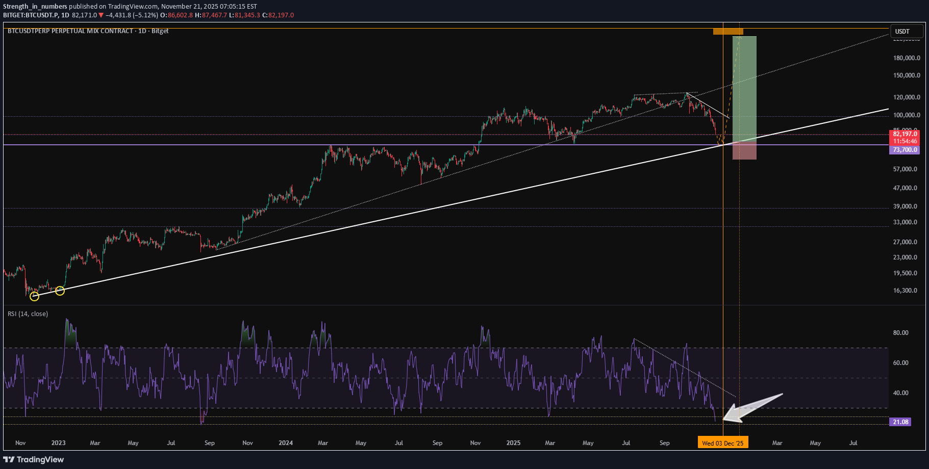Select the green profit target rectangle
The image size is (929, 469).
[x=744, y=89]
